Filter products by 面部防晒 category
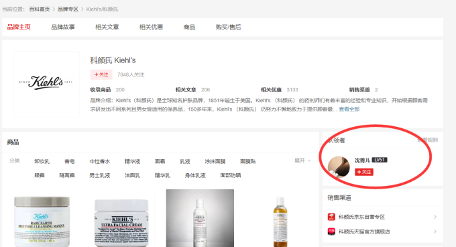 point(231,175)
